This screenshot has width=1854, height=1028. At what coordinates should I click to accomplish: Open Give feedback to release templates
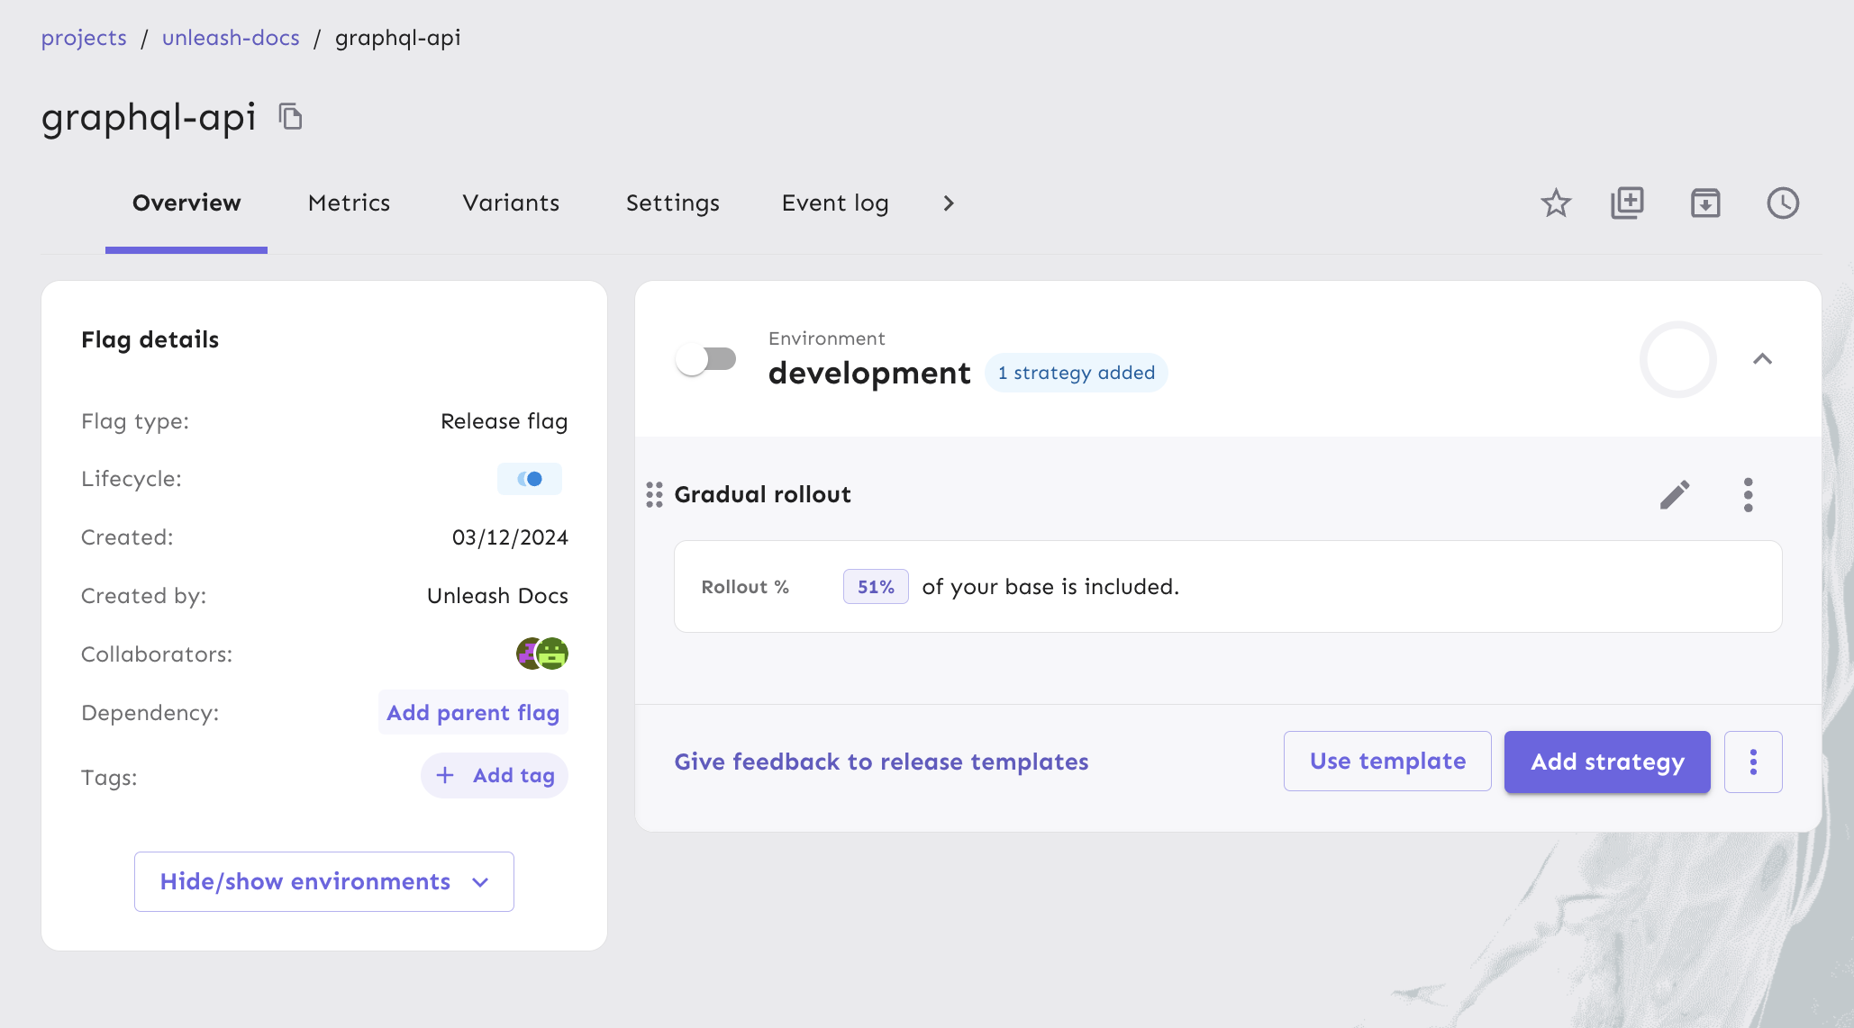point(881,762)
